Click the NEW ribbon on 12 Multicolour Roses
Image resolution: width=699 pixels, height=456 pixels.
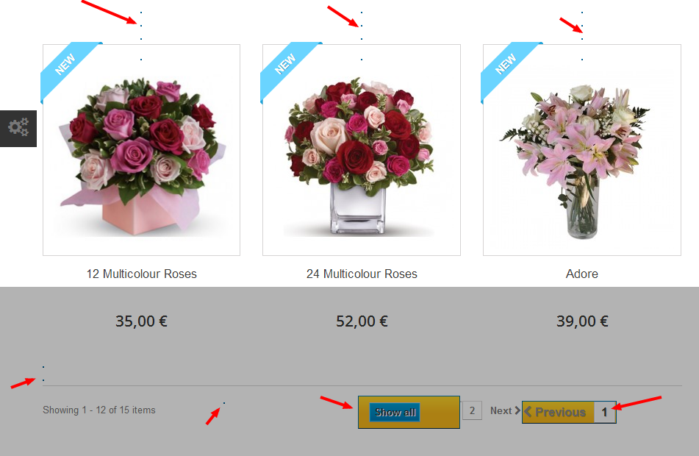67,68
